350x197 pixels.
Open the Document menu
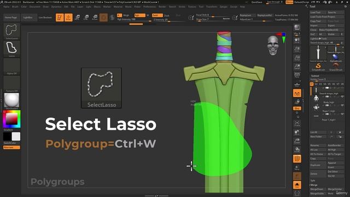(35, 7)
